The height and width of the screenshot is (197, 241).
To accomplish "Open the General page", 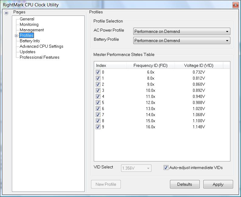I will click(x=27, y=19).
